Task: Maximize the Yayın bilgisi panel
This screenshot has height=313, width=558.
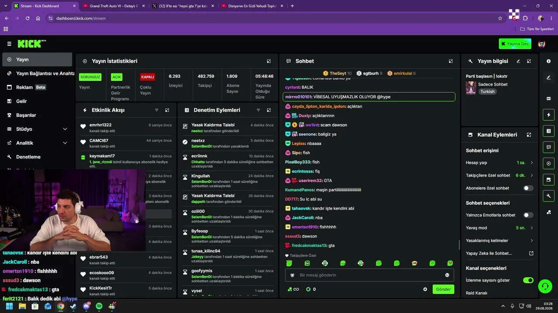Action: click(529, 61)
